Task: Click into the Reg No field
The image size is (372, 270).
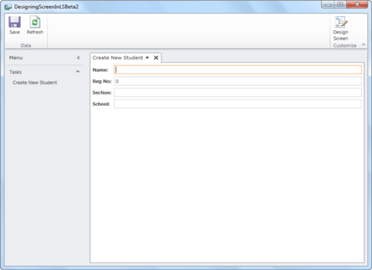Action: 238,81
